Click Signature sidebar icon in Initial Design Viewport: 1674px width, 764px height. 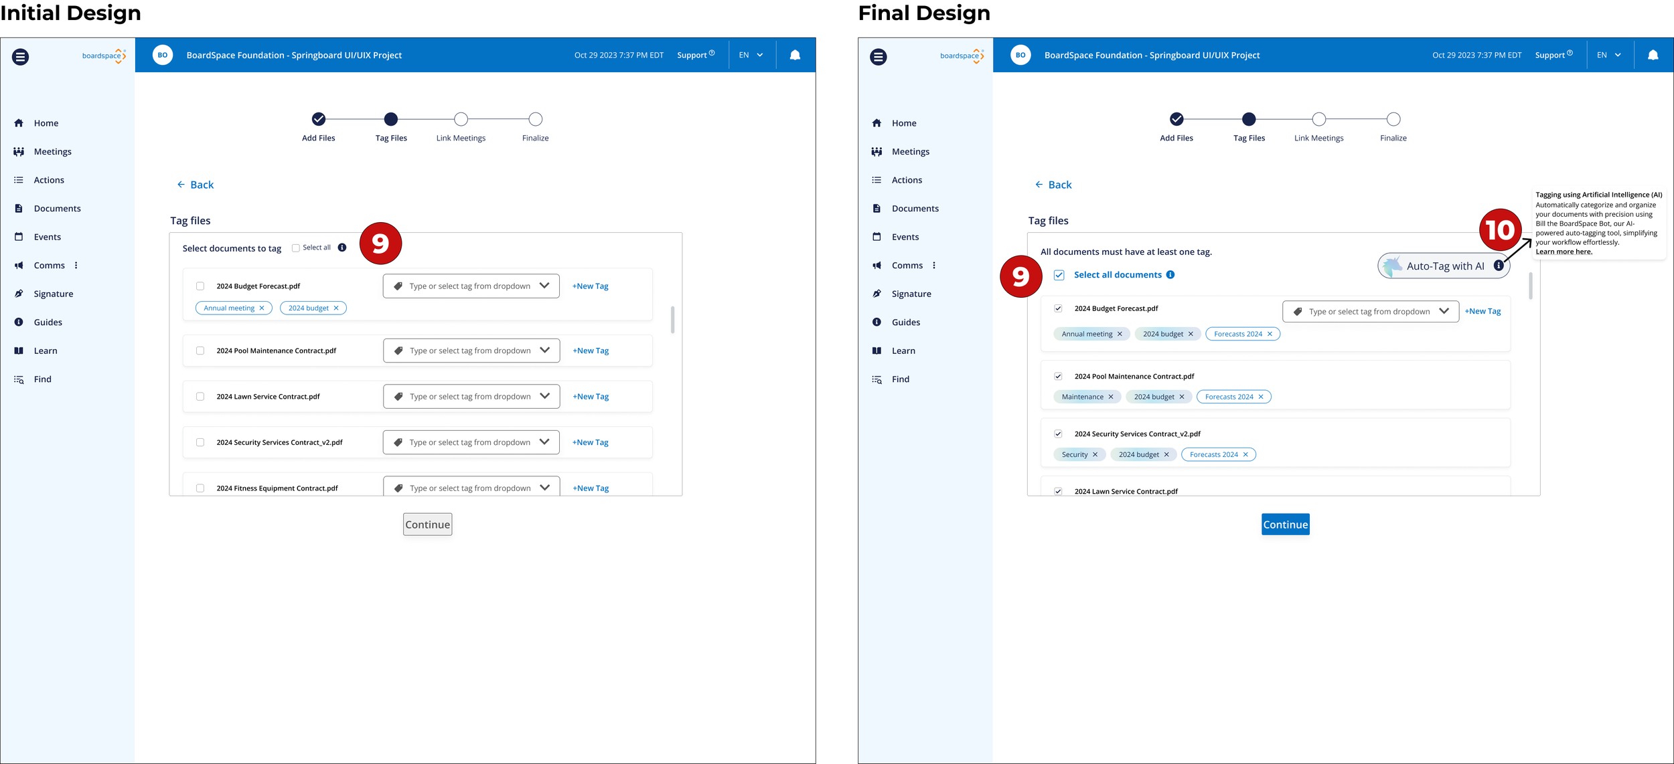click(19, 294)
